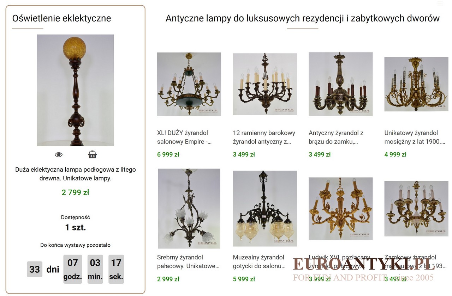Click the 'Oświetlenie eklektyczne' heading

[61, 18]
